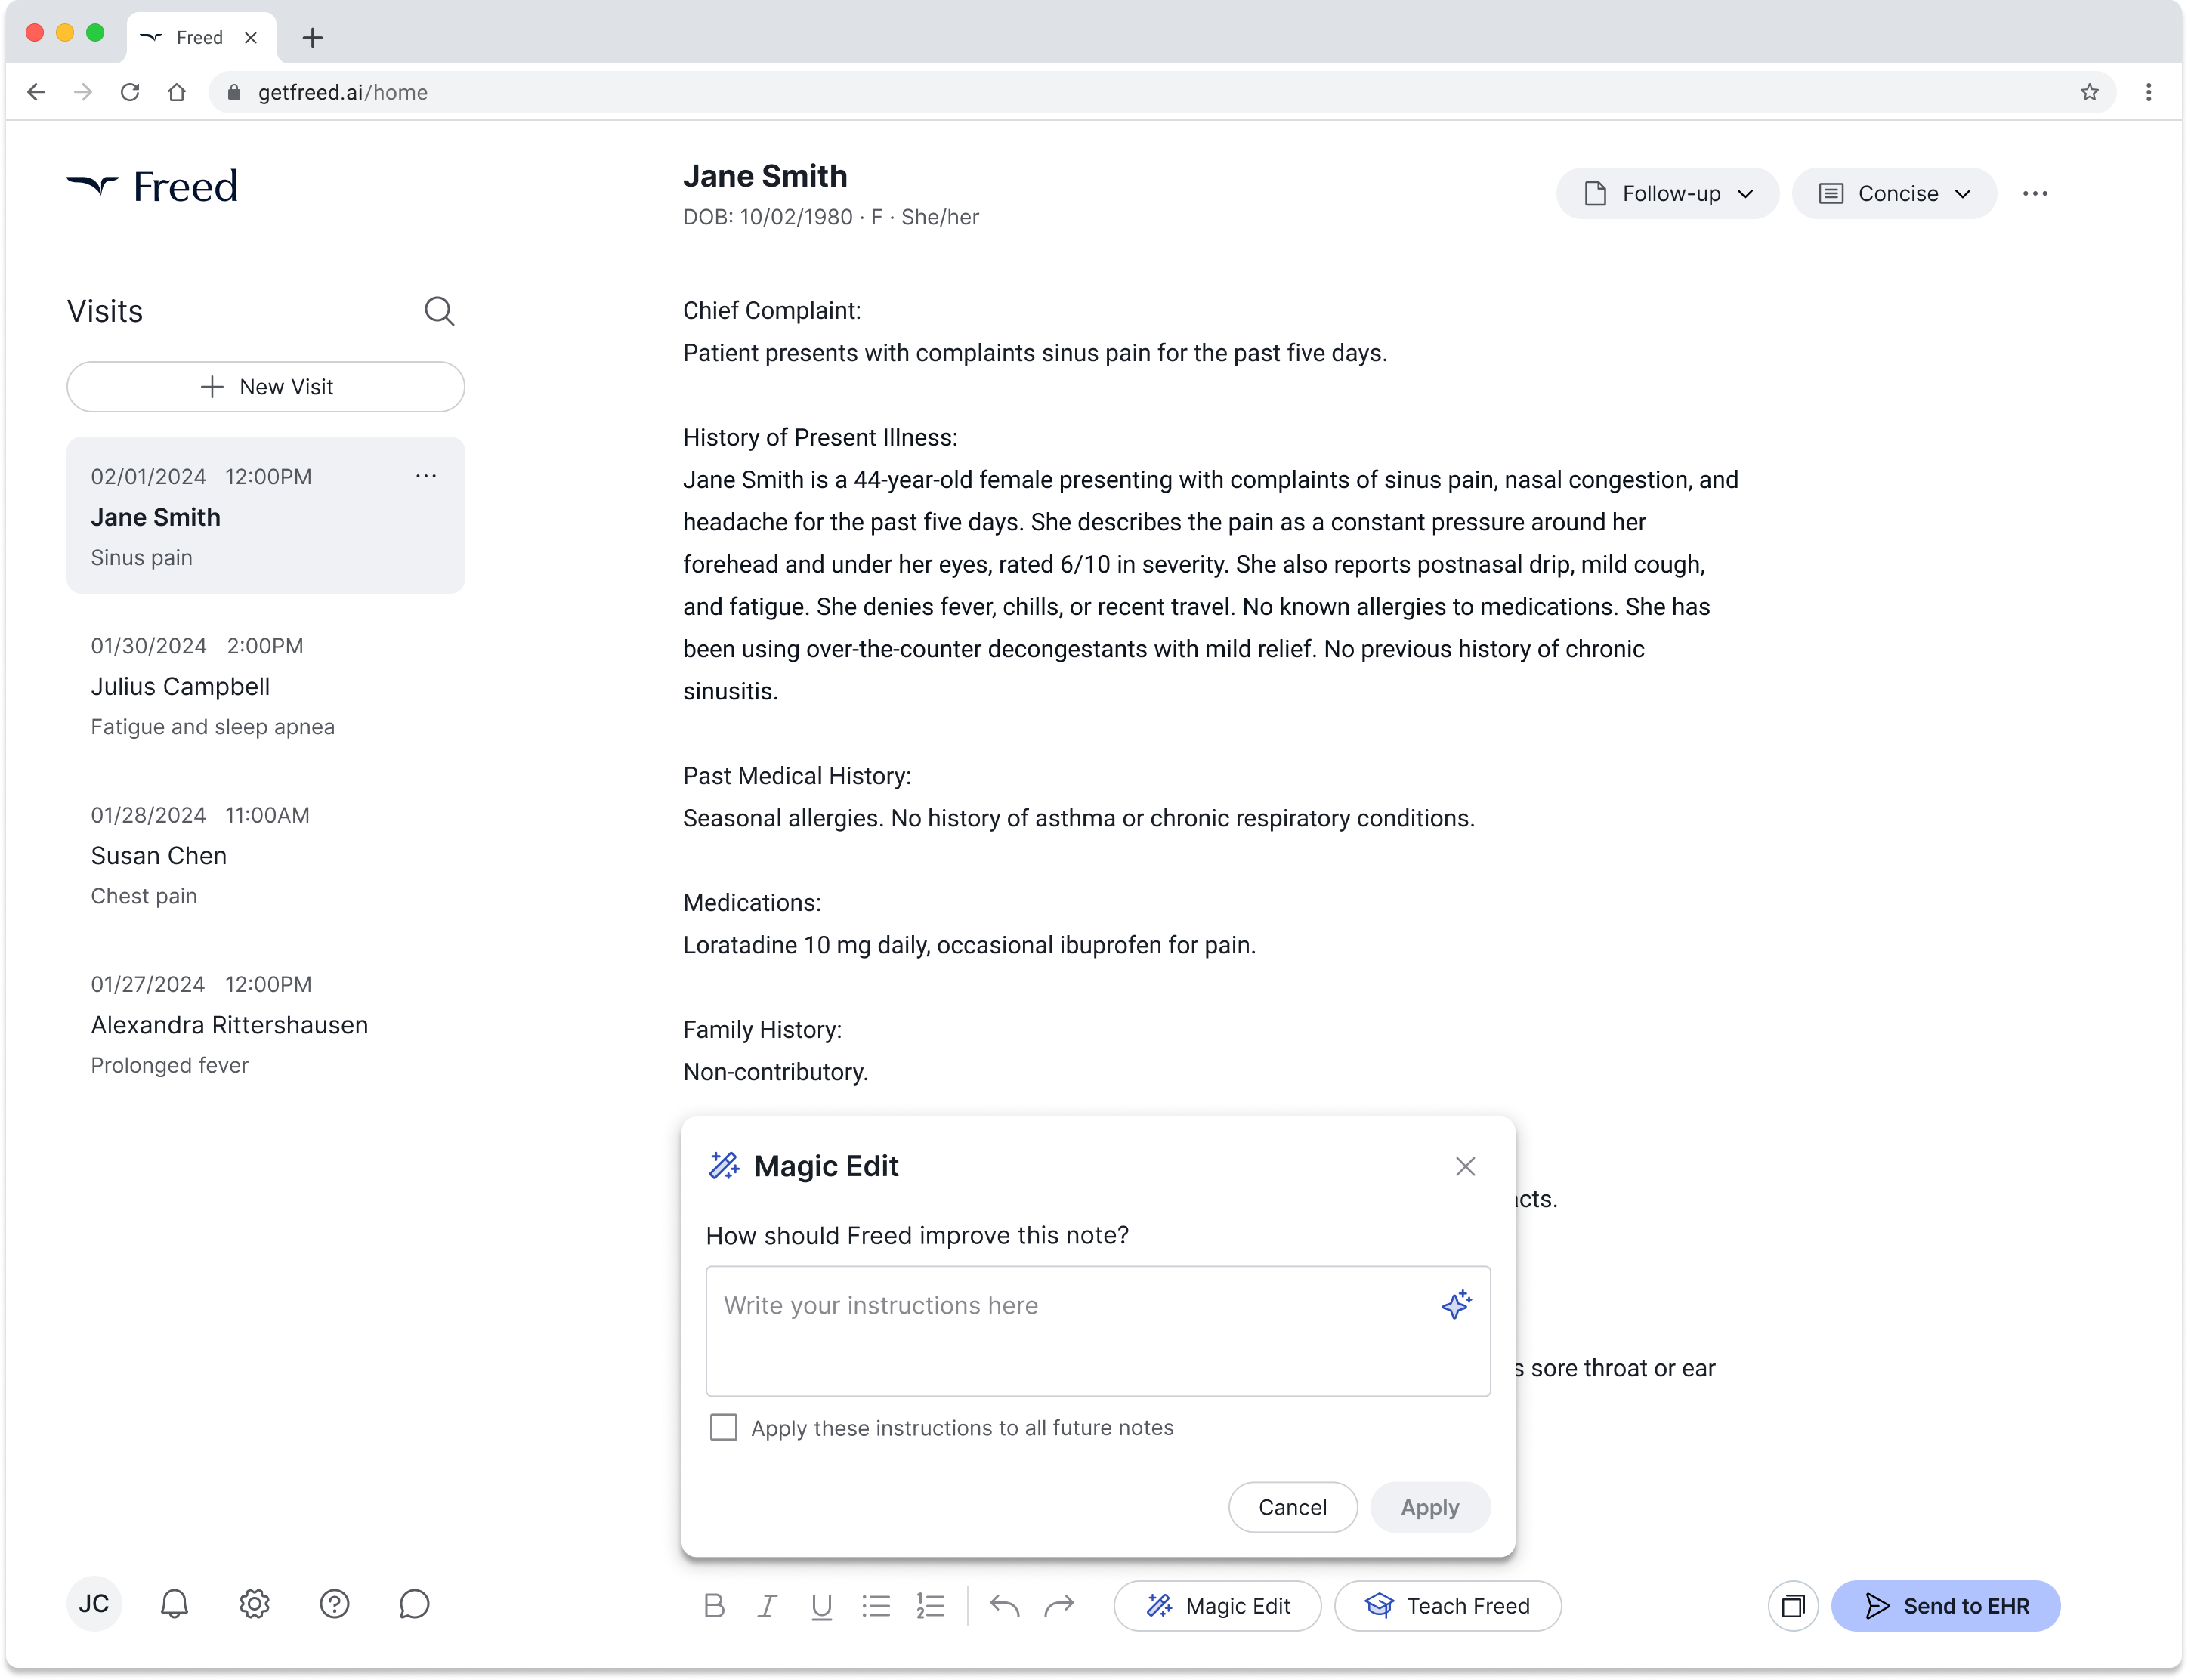Go to browser home page
The height and width of the screenshot is (1680, 2188).
pos(177,92)
